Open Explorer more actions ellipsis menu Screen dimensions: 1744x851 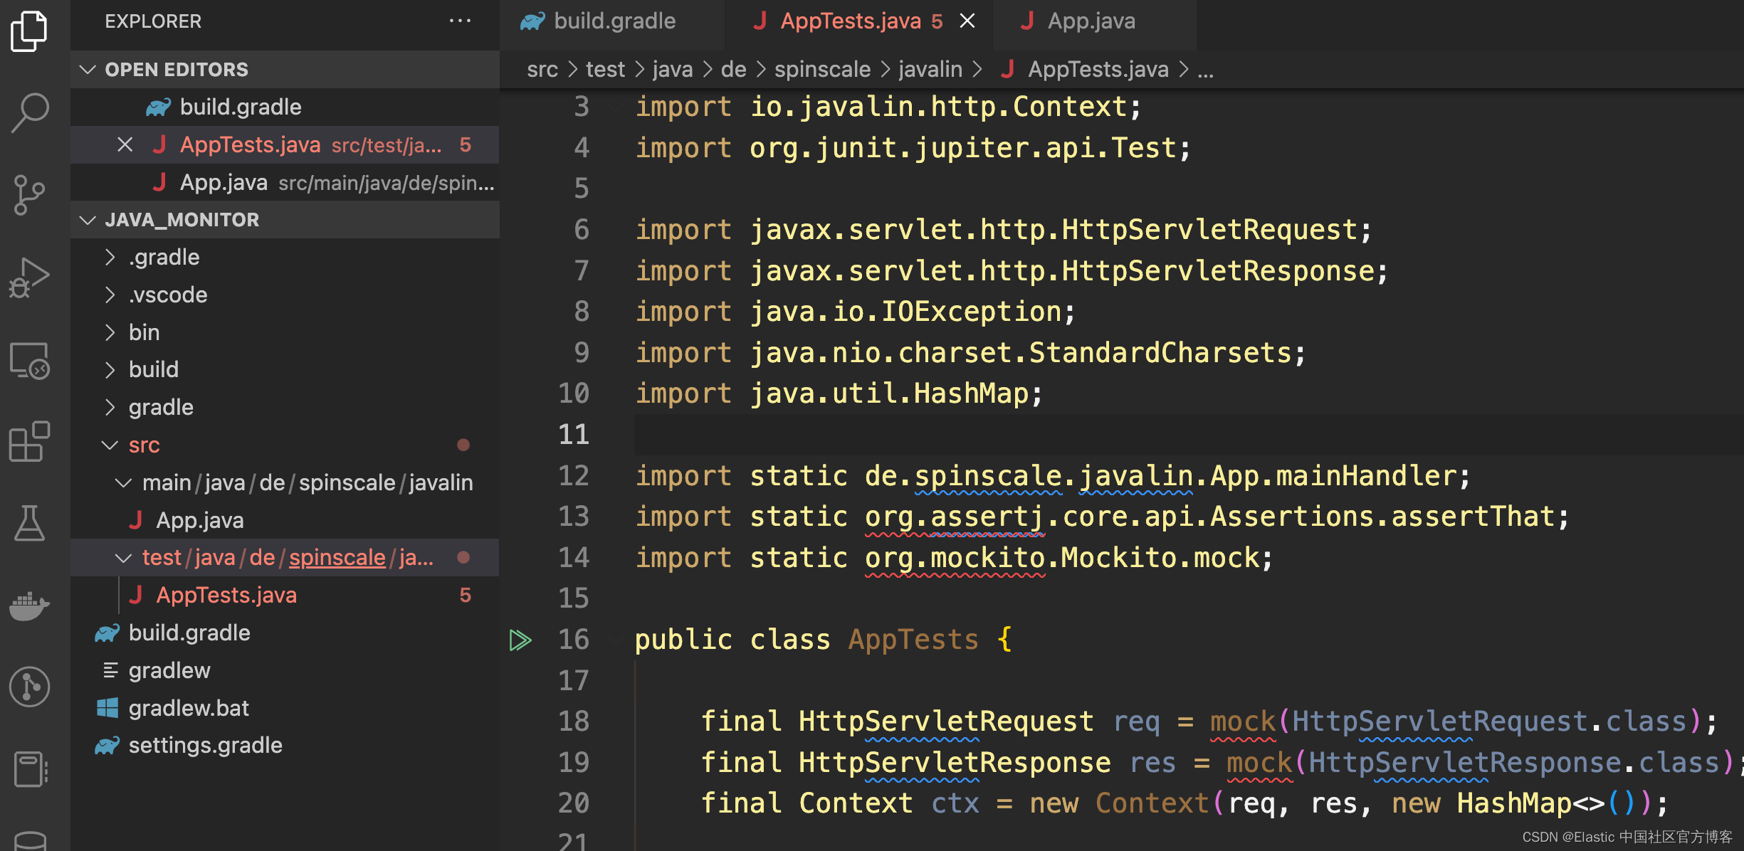[460, 21]
